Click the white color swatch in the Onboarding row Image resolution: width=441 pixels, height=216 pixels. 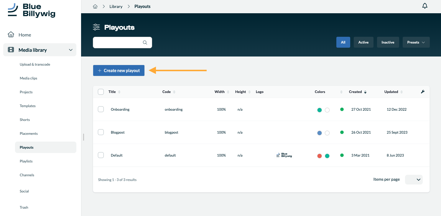coord(327,110)
